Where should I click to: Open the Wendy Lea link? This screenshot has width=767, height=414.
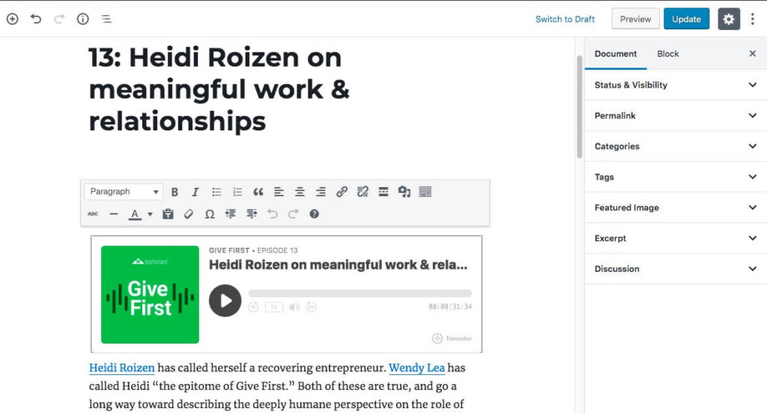(x=416, y=368)
